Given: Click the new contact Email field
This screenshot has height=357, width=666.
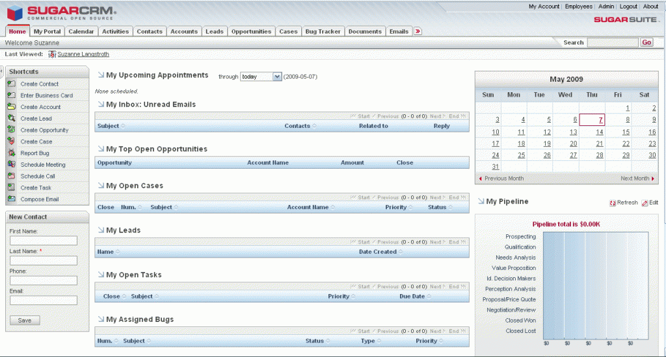Looking at the screenshot, I should [44, 300].
